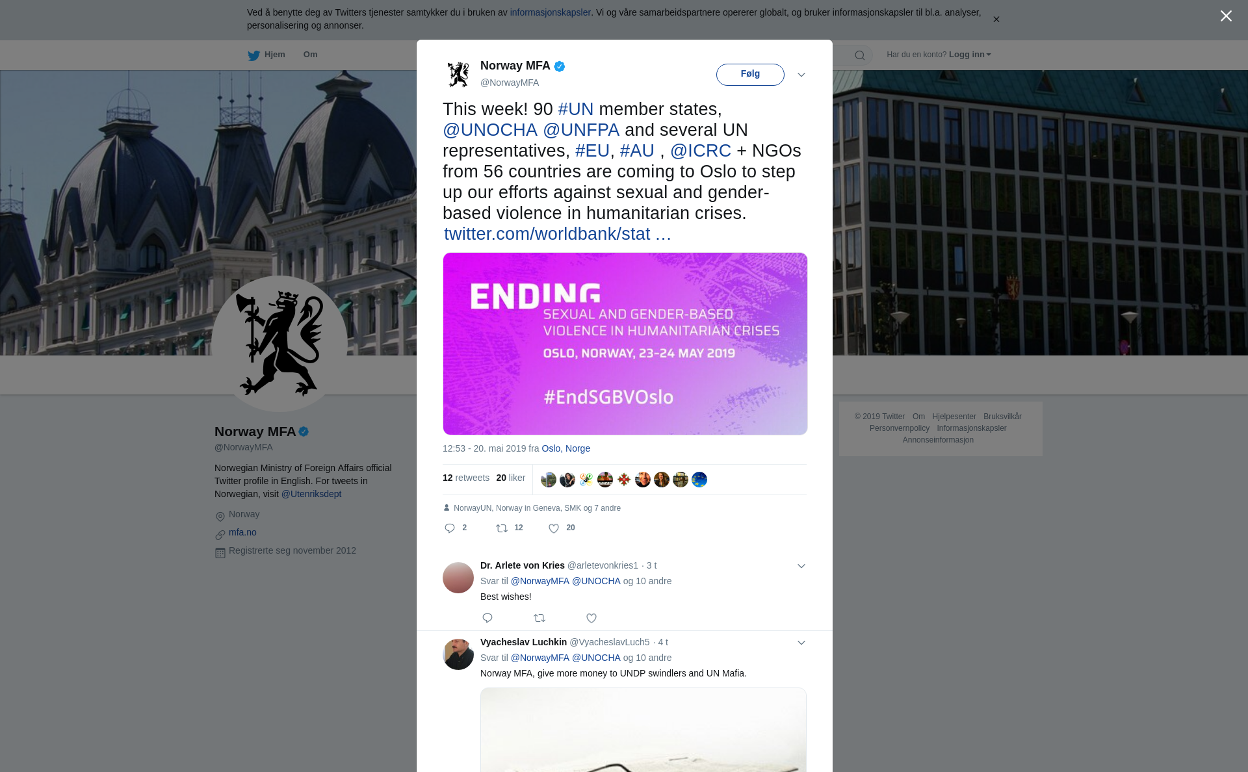Open the Logg inn dropdown
The width and height of the screenshot is (1248, 772).
click(970, 55)
